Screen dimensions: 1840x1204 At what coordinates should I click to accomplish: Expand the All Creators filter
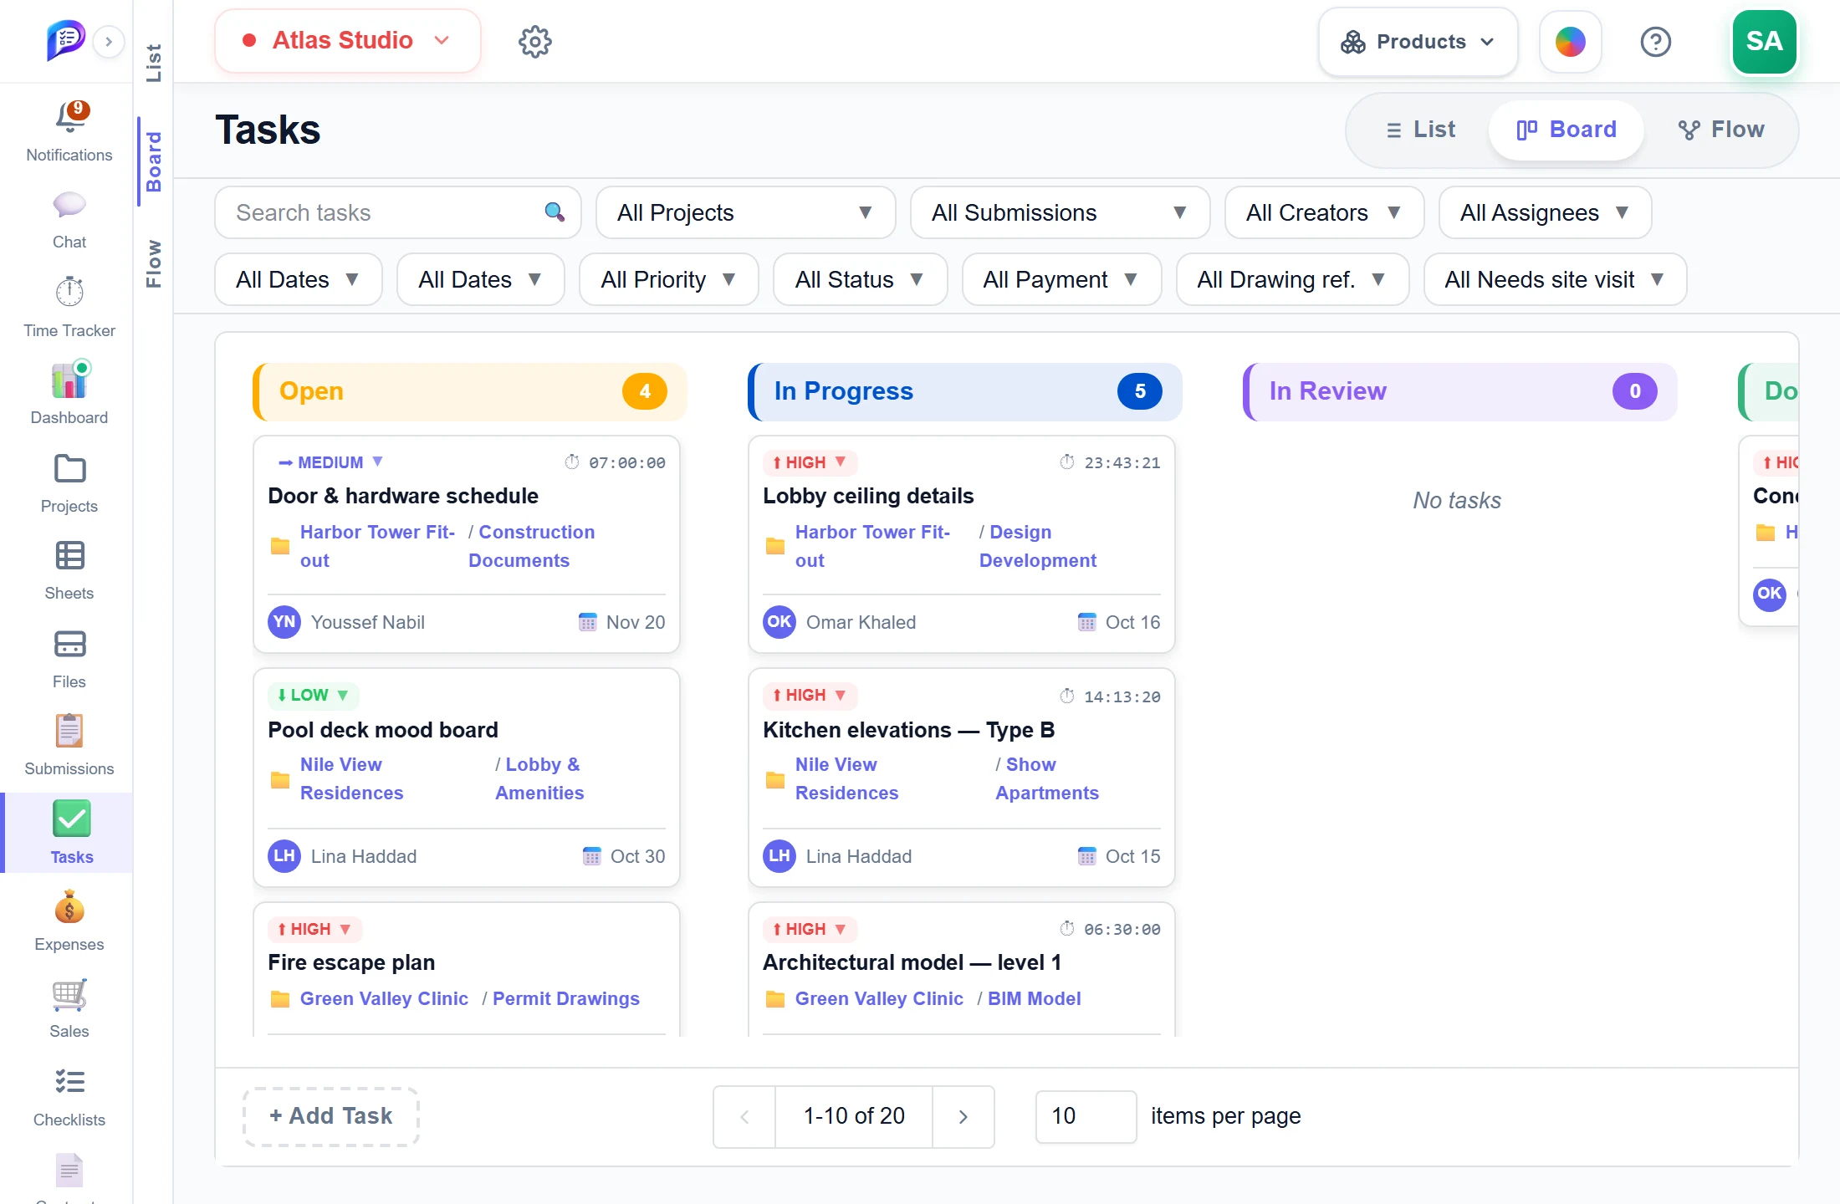pos(1324,212)
